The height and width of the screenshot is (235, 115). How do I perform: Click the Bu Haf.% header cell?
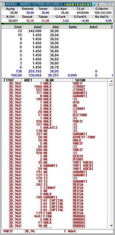point(101,17)
